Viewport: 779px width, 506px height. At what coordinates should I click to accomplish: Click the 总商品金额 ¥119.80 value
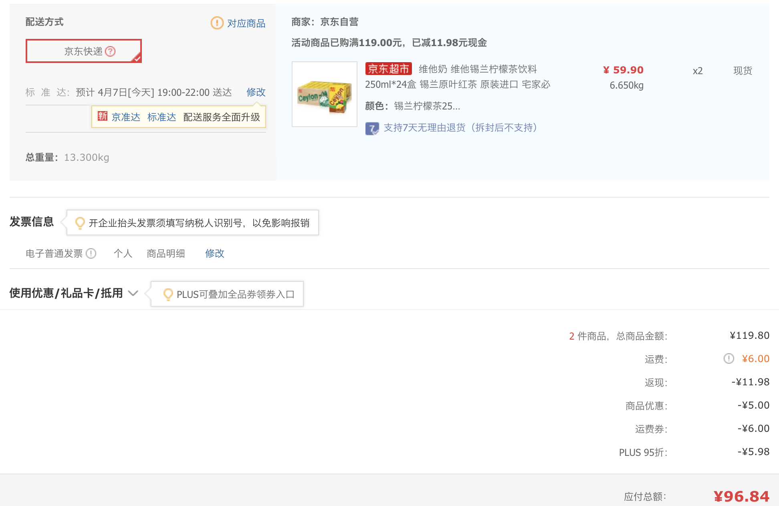pos(749,336)
